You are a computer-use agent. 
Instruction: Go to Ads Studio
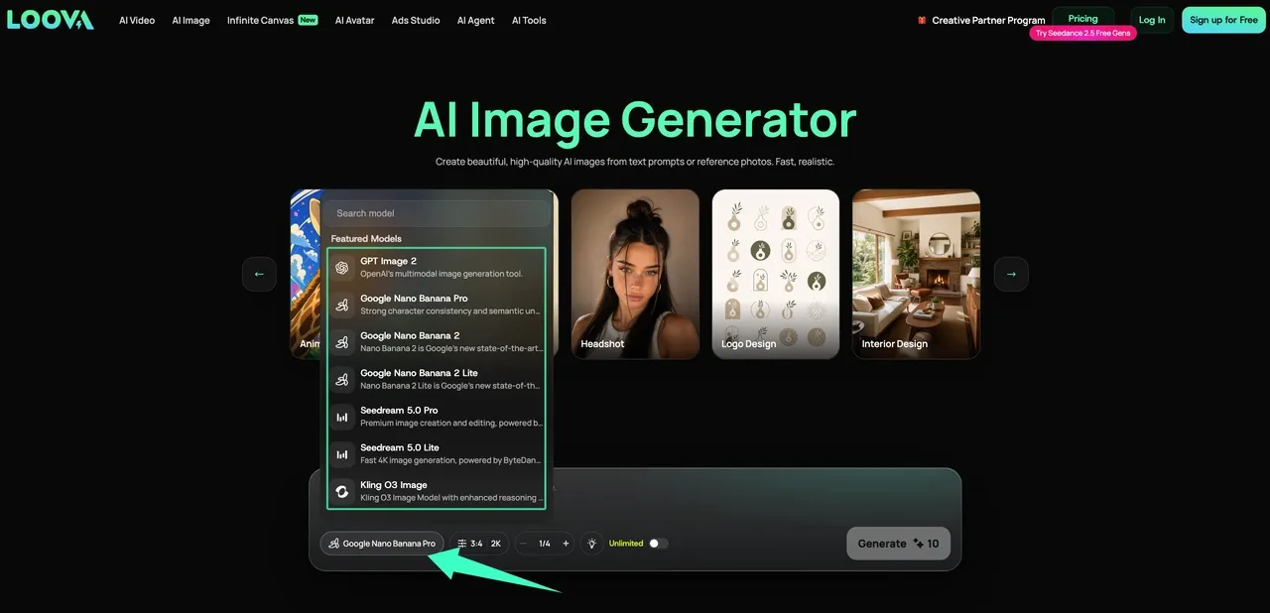(416, 20)
